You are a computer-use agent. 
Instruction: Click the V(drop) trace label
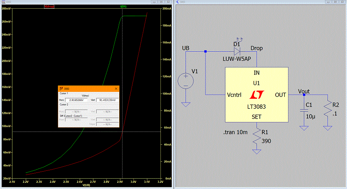coord(49,7)
